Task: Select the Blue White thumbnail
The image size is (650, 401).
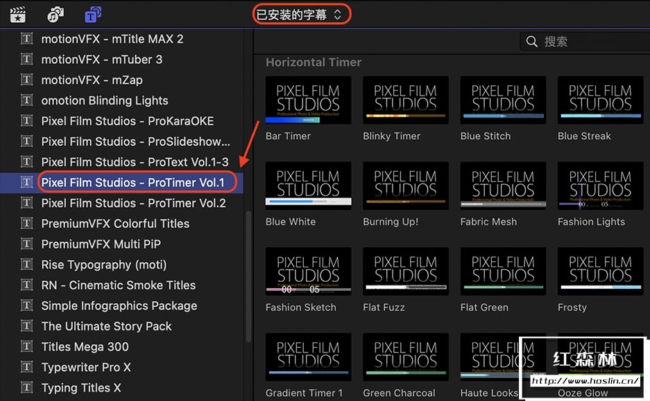Action: [309, 186]
